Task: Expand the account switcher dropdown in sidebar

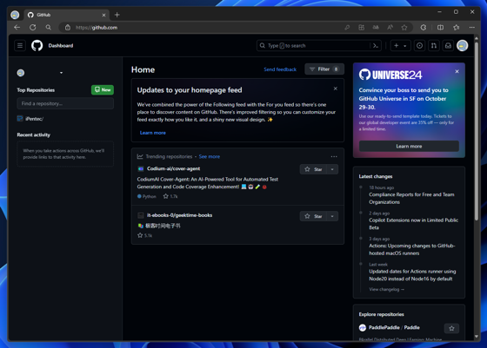Action: point(61,73)
